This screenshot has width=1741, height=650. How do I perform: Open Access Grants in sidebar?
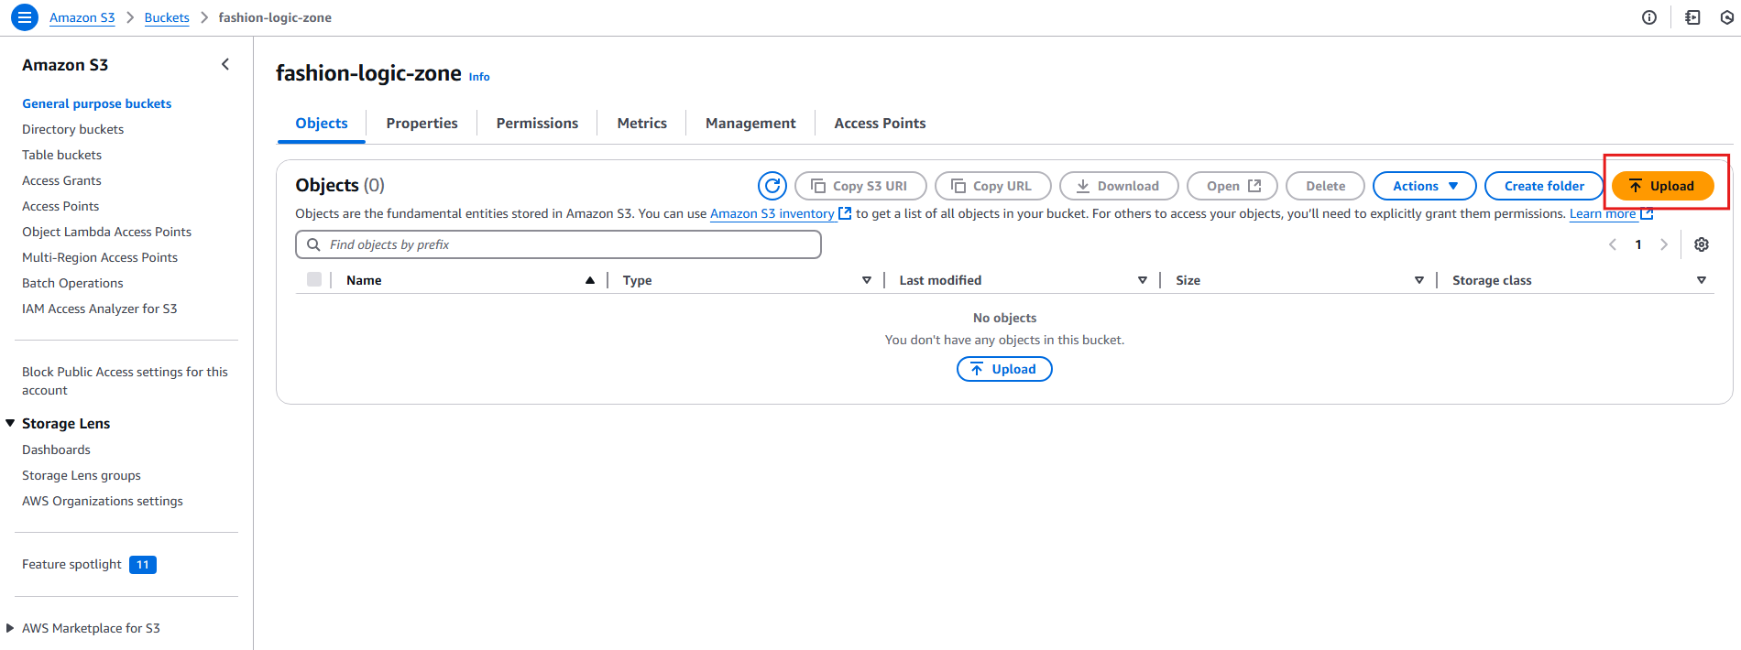(x=61, y=180)
